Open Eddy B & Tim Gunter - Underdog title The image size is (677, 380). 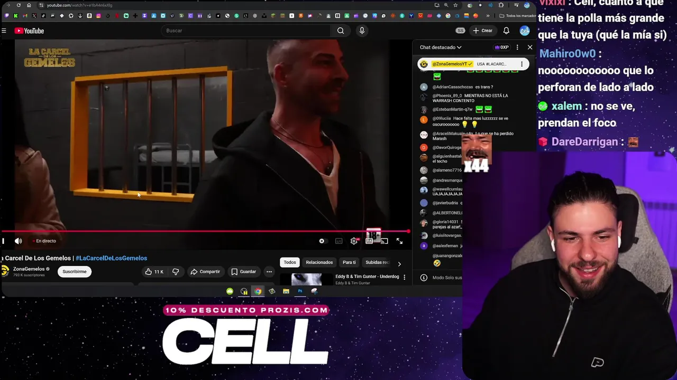click(x=367, y=277)
